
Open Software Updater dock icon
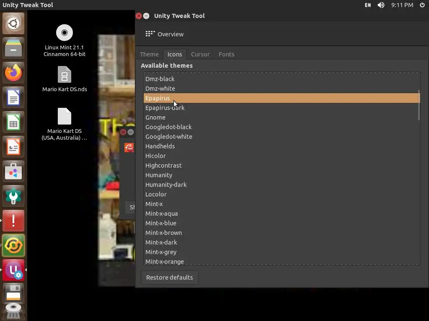tap(13, 245)
